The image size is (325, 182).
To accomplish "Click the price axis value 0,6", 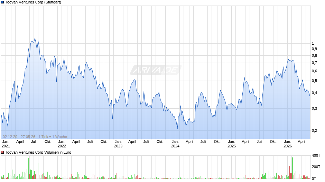I will (x=314, y=71).
